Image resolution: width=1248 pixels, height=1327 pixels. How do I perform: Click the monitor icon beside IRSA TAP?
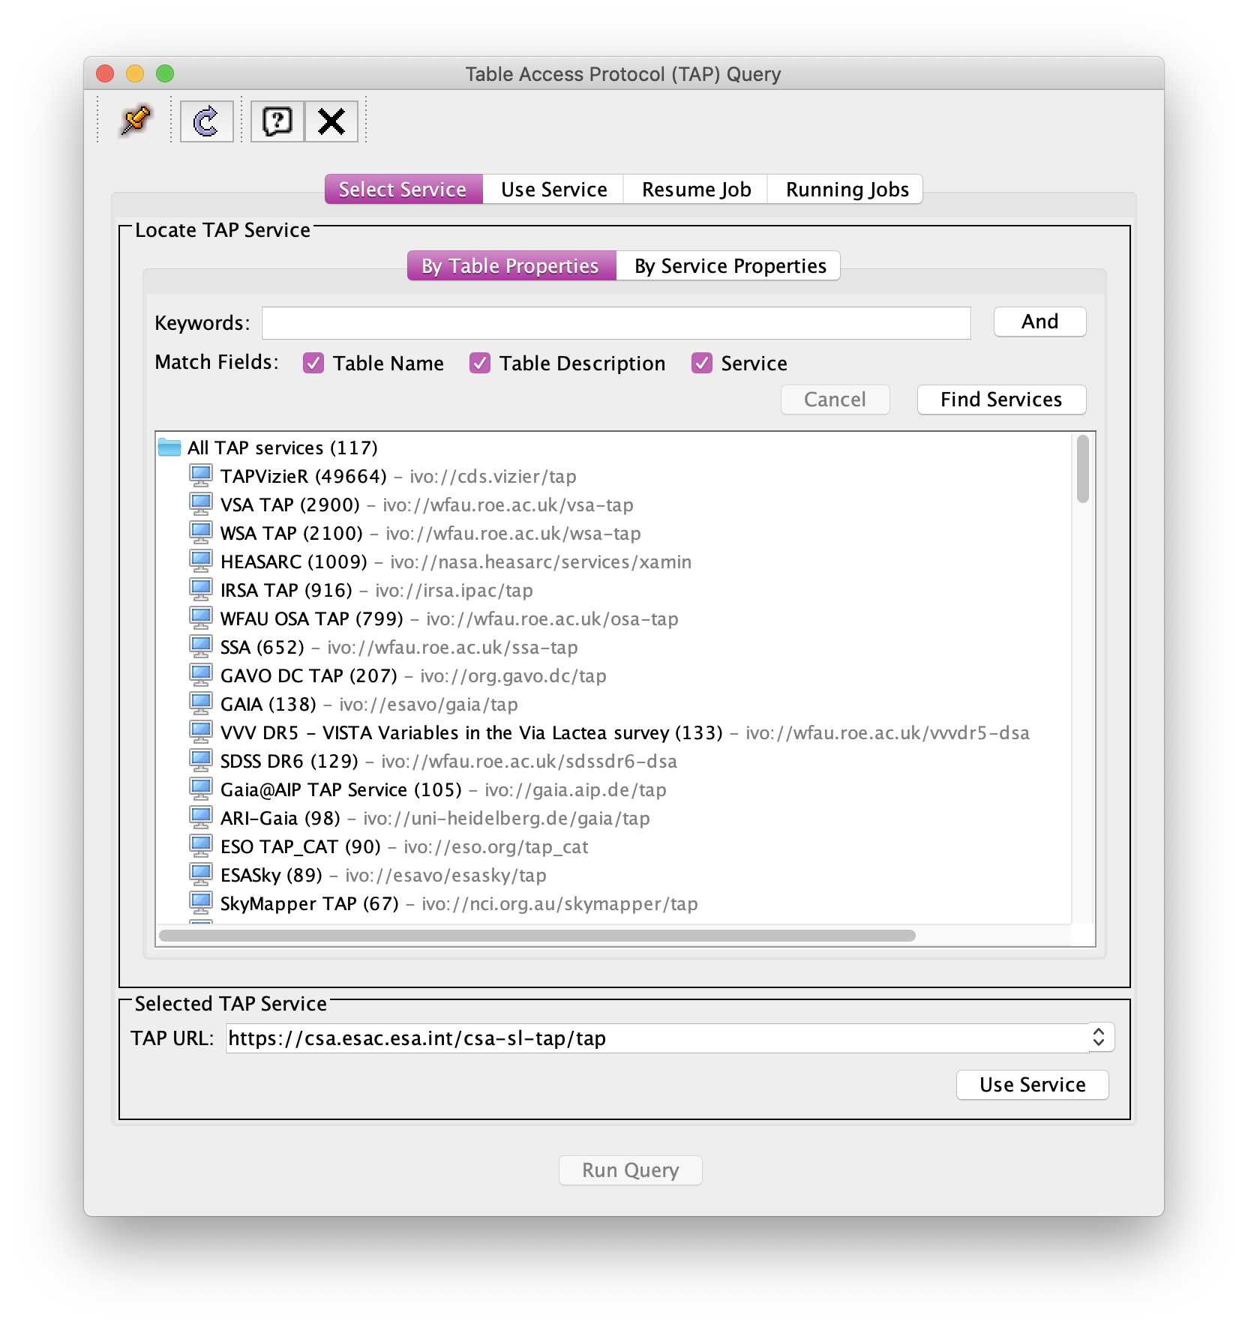coord(200,590)
